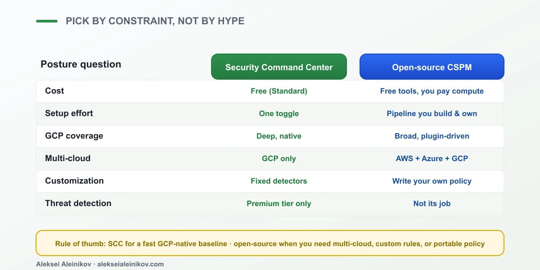This screenshot has width=540, height=270.
Task: Click the 'Fixed detectors' cell
Action: [x=279, y=181]
